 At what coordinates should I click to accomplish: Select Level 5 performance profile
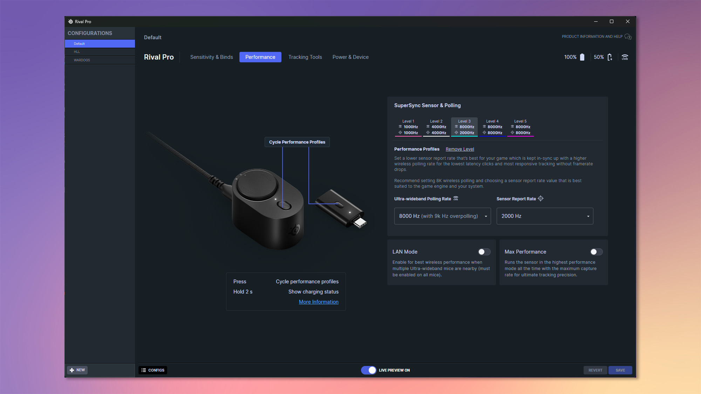click(520, 127)
